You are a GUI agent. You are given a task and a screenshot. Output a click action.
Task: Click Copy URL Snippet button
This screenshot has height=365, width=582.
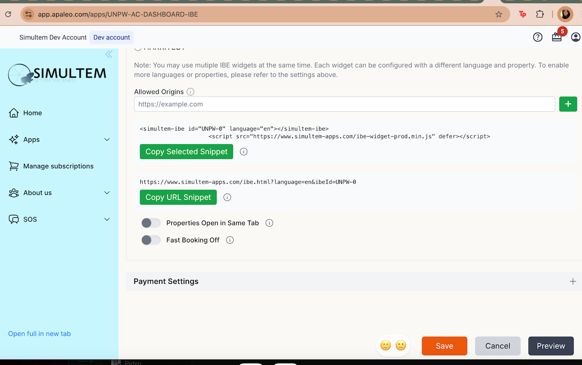(178, 197)
